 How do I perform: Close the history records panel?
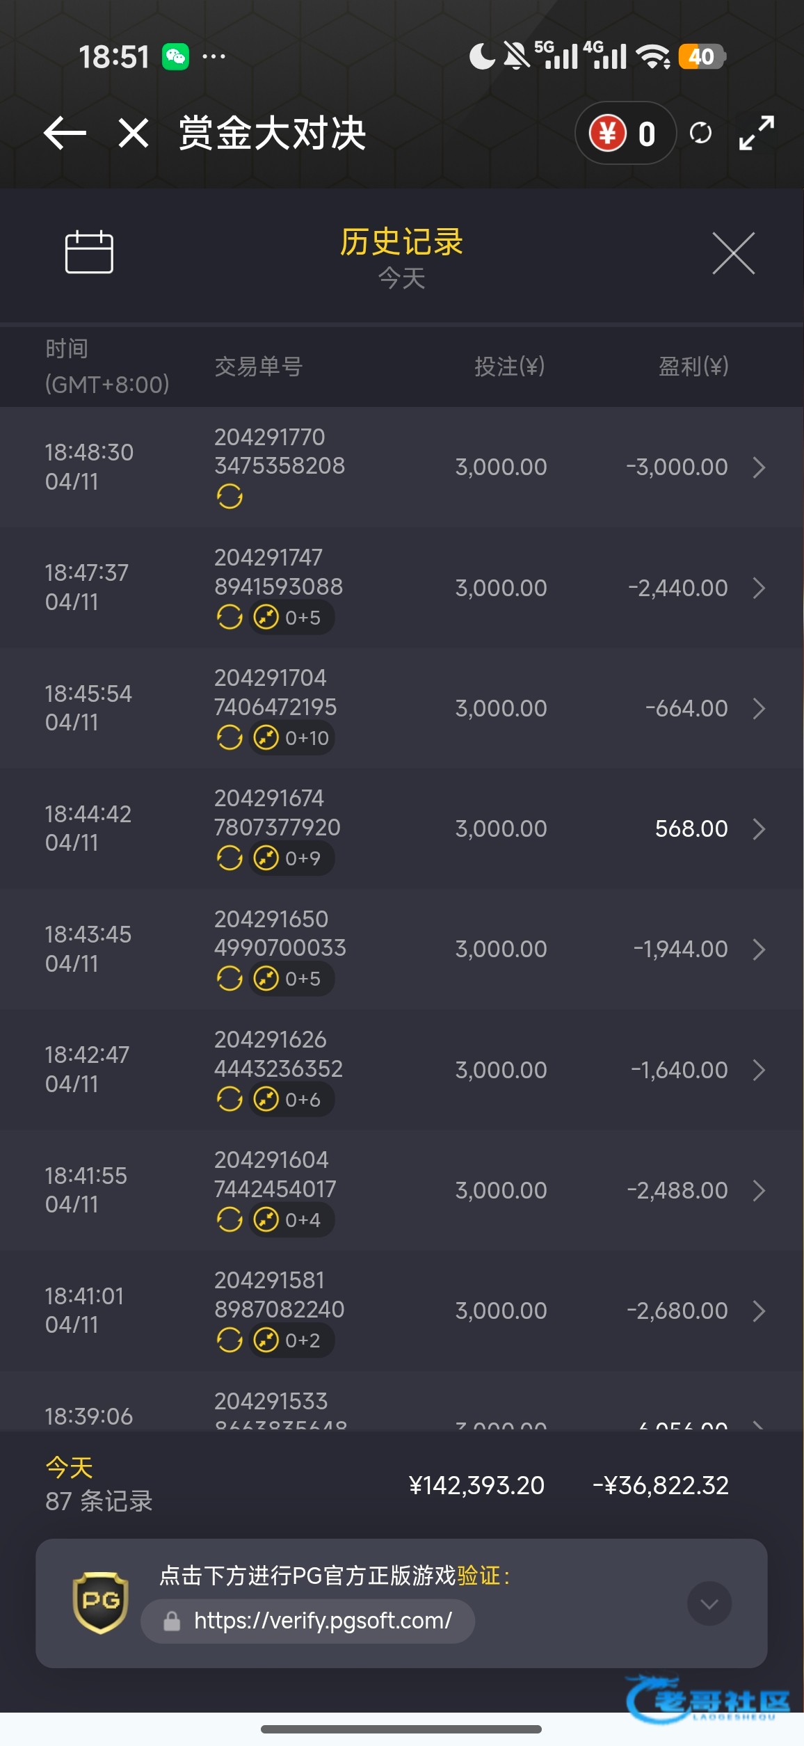(x=733, y=253)
